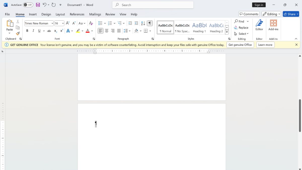Click the Share button
This screenshot has width=302, height=170.
[291, 14]
